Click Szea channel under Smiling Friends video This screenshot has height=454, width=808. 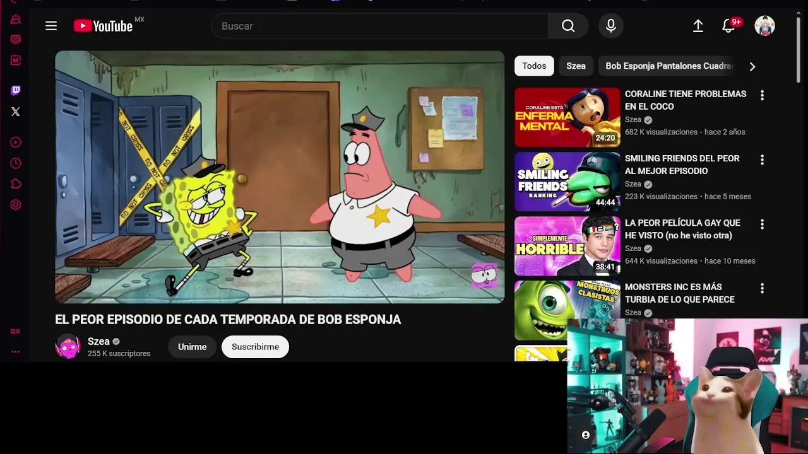click(x=633, y=184)
